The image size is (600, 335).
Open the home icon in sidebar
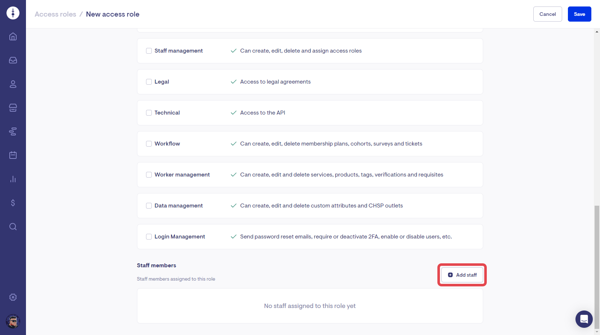click(x=13, y=36)
